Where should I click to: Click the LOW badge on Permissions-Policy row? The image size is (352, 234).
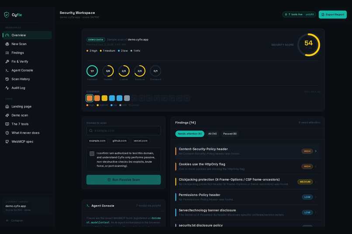[307, 197]
